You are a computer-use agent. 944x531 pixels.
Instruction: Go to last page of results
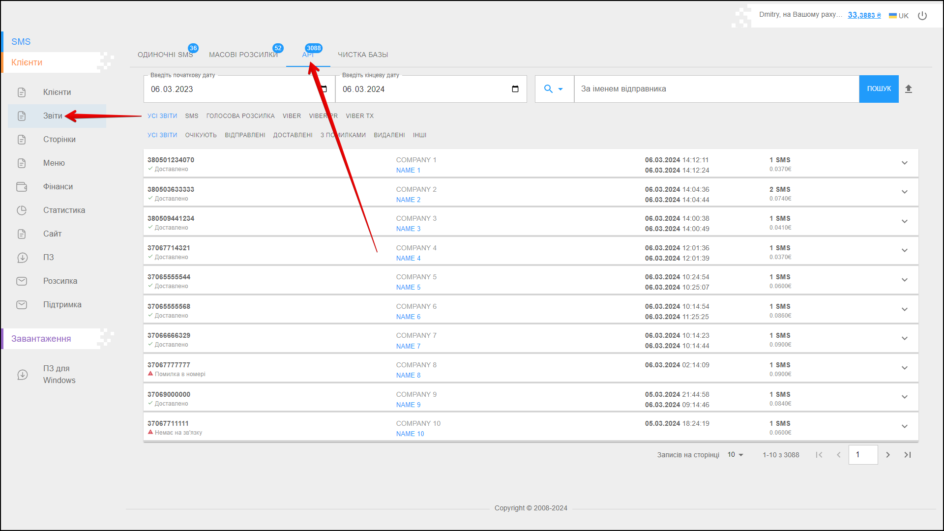[x=908, y=455]
